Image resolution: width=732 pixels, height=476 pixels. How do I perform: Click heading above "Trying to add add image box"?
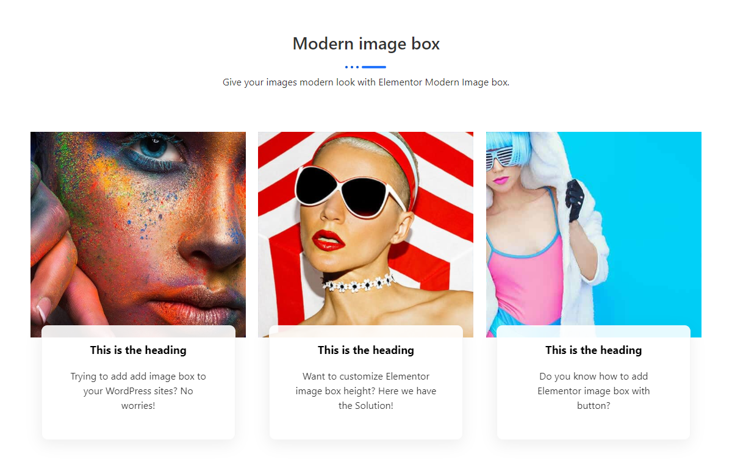[138, 350]
